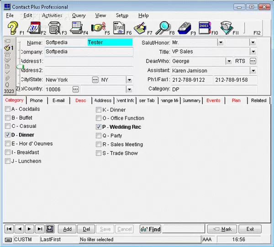This screenshot has height=247, width=274.
Task: Open the F6 document letter icon
Action: click(x=119, y=28)
